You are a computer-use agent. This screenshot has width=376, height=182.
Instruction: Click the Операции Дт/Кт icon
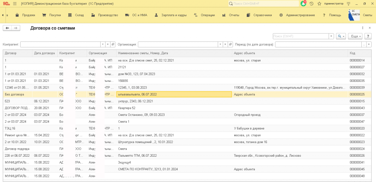point(195,15)
